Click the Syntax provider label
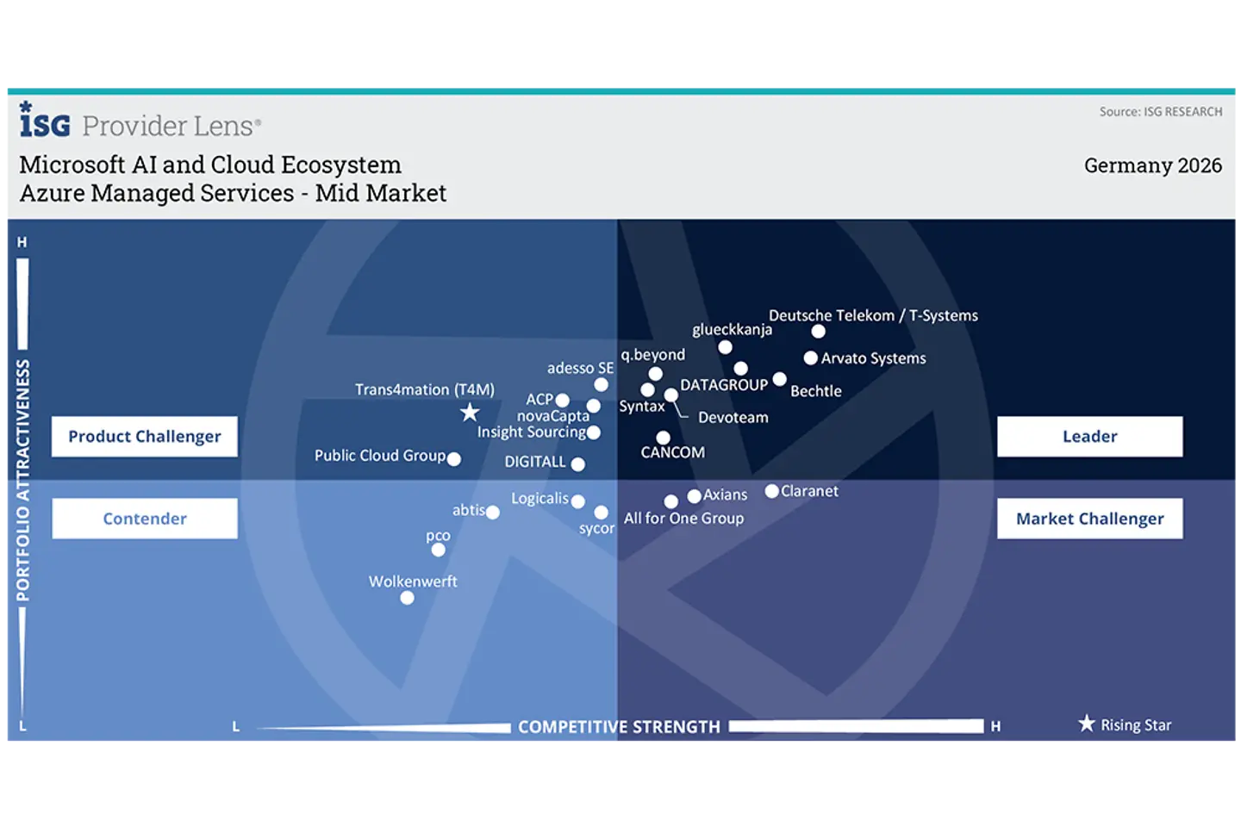The width and height of the screenshot is (1241, 827). tap(642, 407)
